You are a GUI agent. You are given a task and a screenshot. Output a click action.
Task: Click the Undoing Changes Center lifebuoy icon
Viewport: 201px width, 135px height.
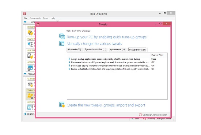[x=140, y=115]
